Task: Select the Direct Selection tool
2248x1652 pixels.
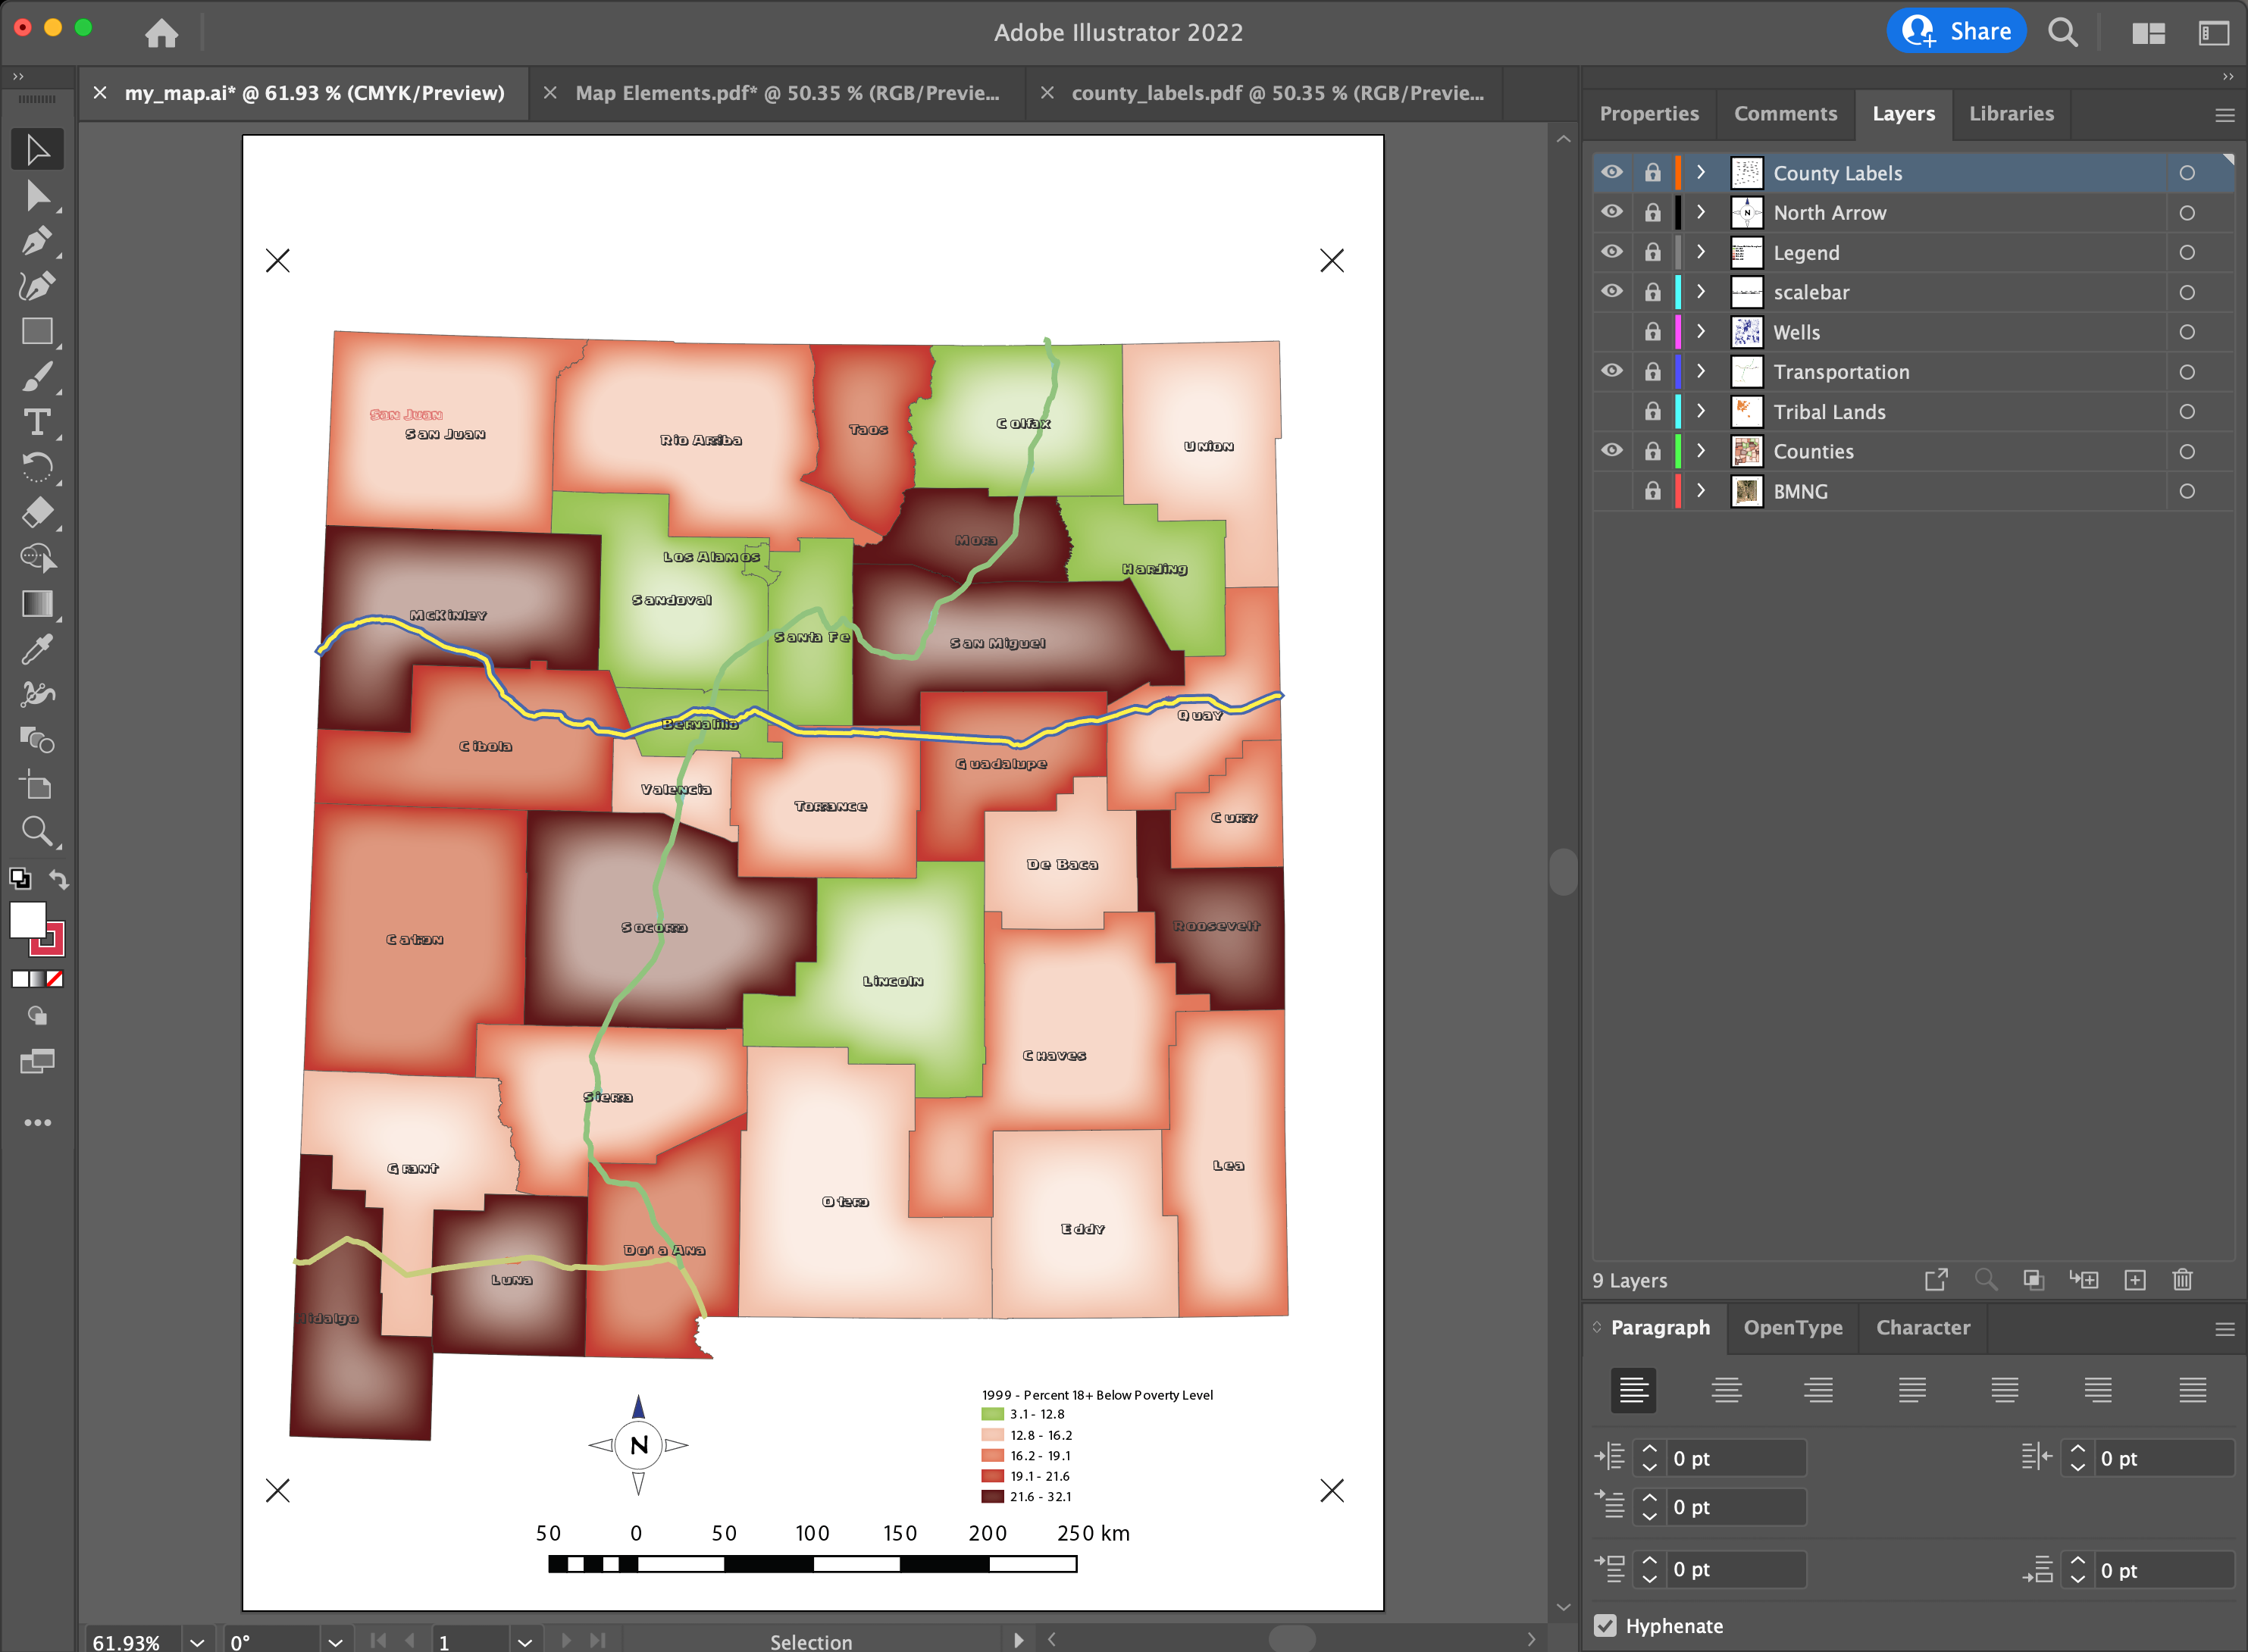Action: pyautogui.click(x=38, y=196)
